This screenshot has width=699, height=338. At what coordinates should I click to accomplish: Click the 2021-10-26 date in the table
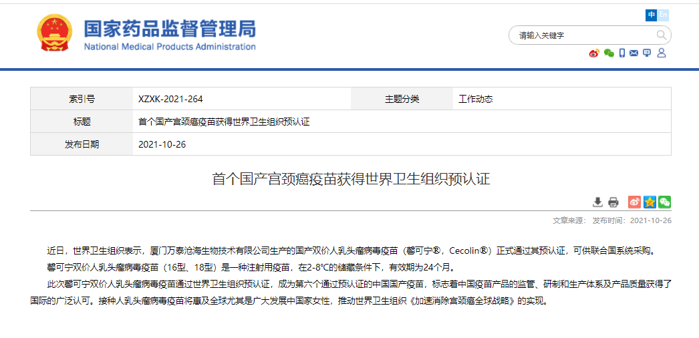pos(162,144)
